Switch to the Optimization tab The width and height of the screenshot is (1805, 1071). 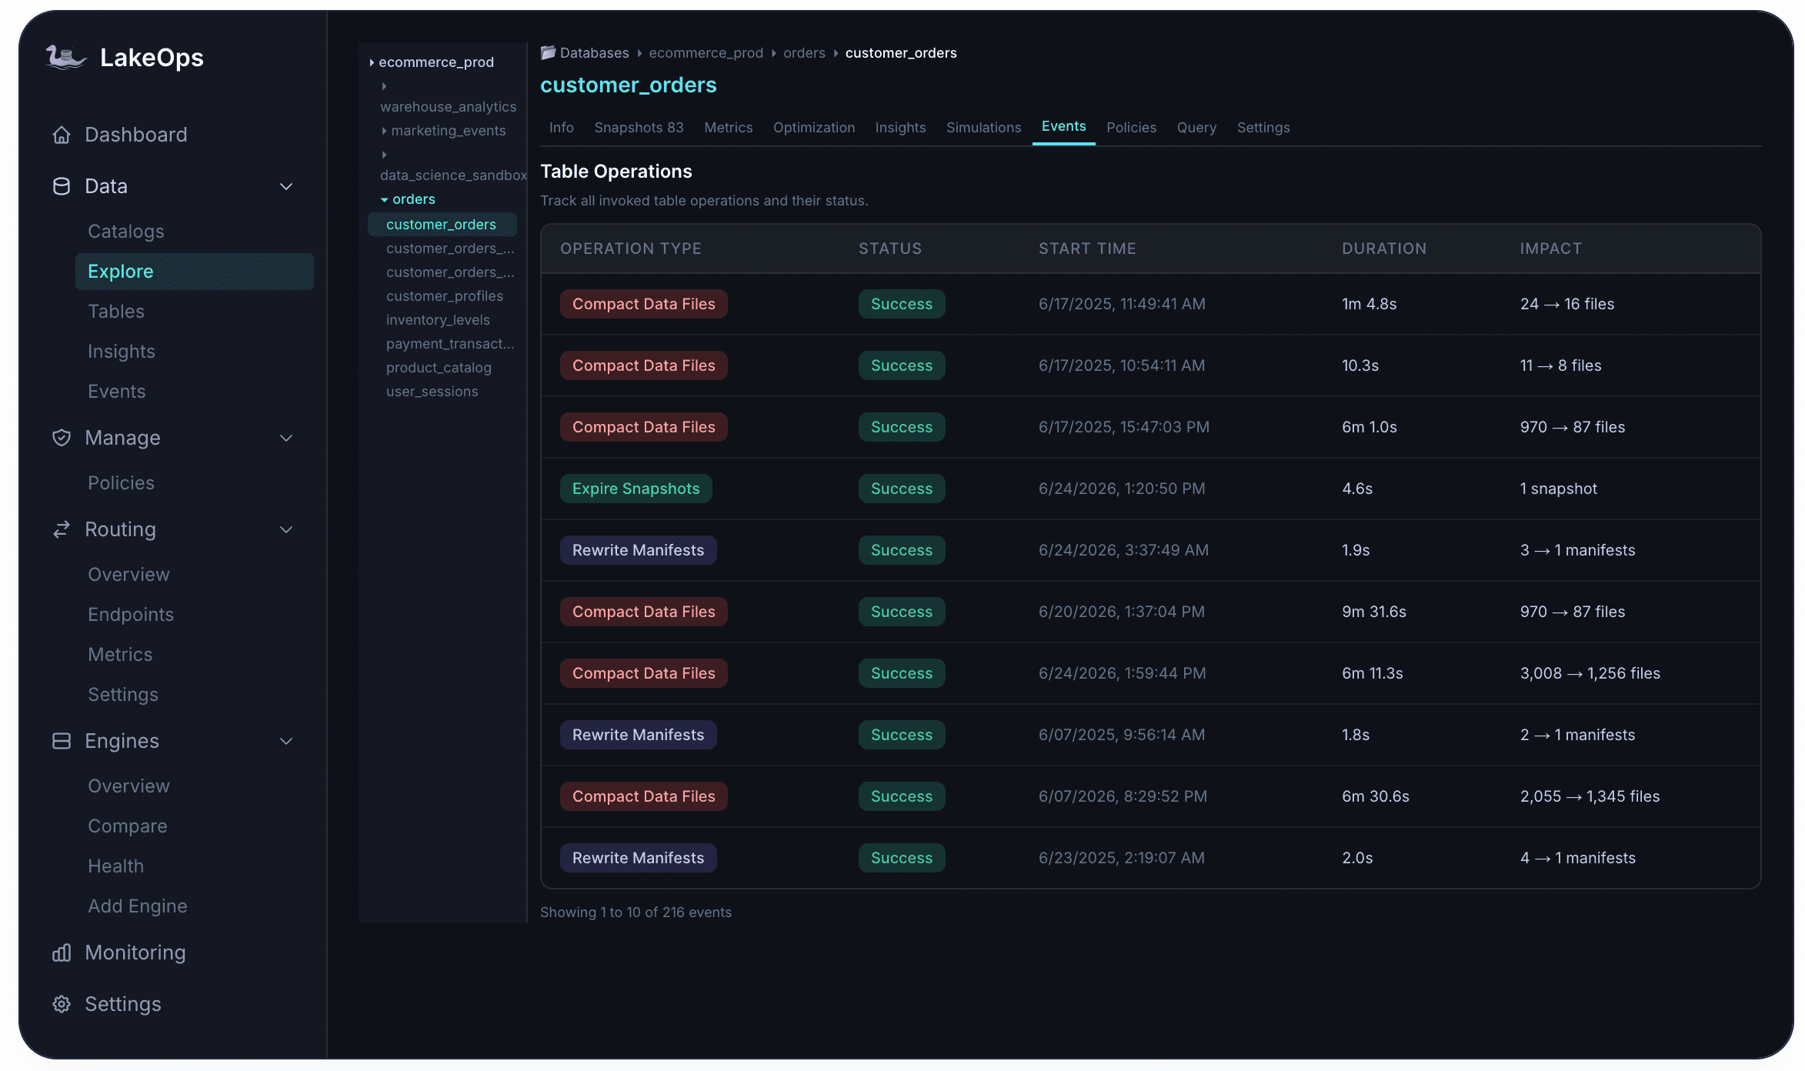click(x=814, y=128)
